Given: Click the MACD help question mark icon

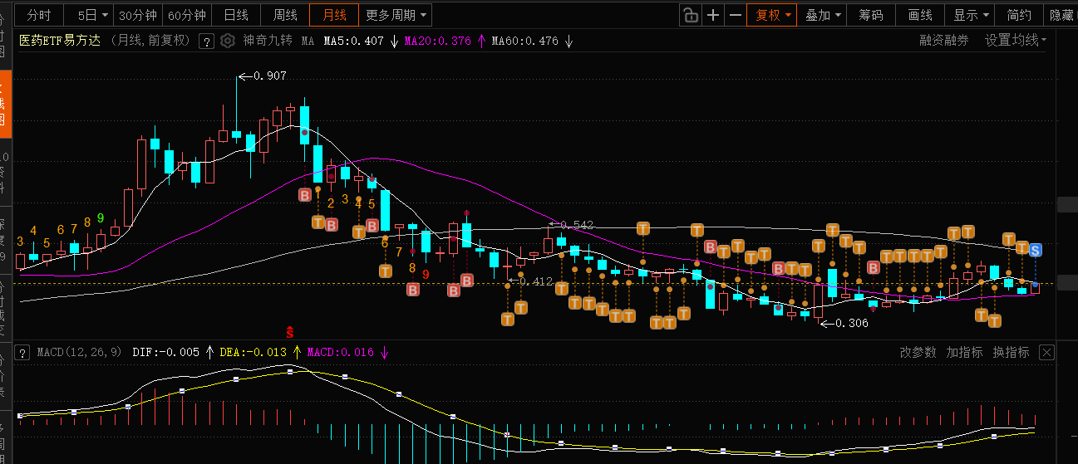Looking at the screenshot, I should point(23,352).
